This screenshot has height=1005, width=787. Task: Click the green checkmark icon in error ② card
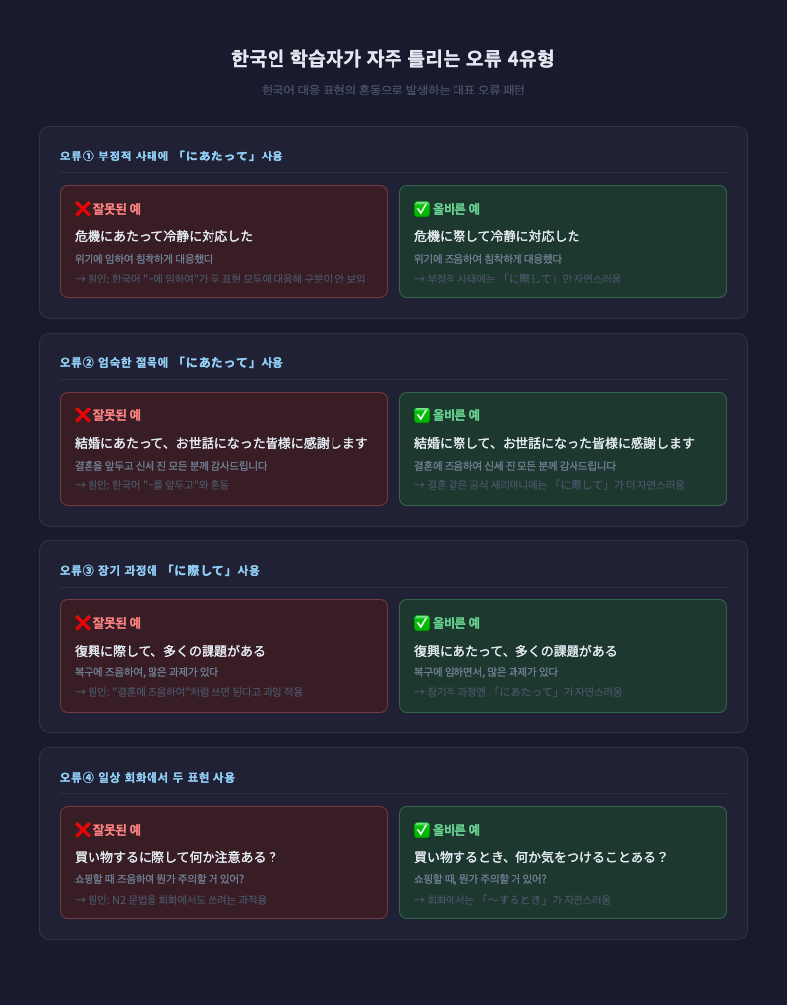[x=421, y=415]
